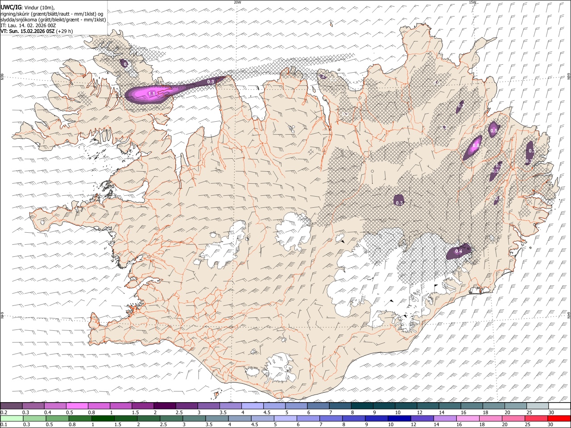Viewport: 571px width, 428px height.
Task: Click the VT: Sun. 15.02.2026 05Z valid time line
Action: (x=37, y=31)
